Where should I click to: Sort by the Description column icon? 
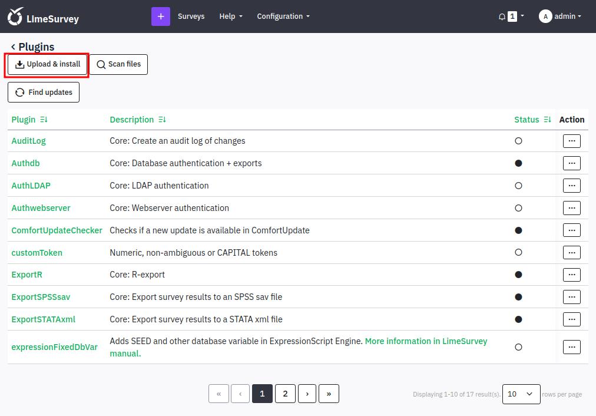click(163, 120)
